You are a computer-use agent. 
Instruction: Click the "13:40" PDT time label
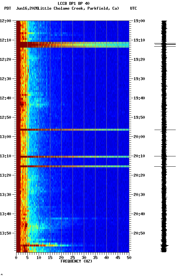tap(5, 214)
